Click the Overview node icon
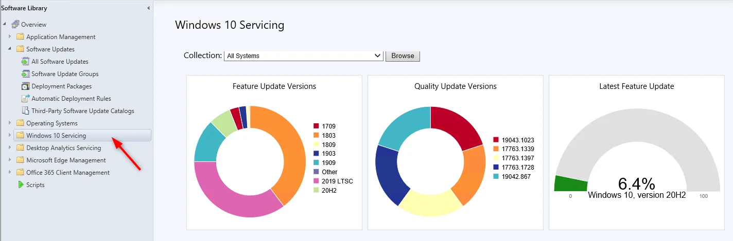The image size is (733, 241). point(15,25)
